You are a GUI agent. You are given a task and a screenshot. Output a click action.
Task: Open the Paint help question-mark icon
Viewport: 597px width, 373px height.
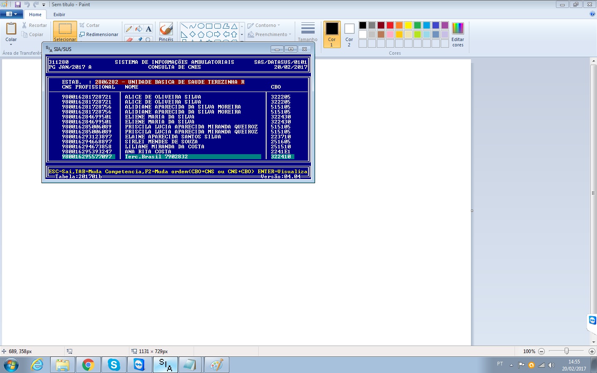point(592,14)
